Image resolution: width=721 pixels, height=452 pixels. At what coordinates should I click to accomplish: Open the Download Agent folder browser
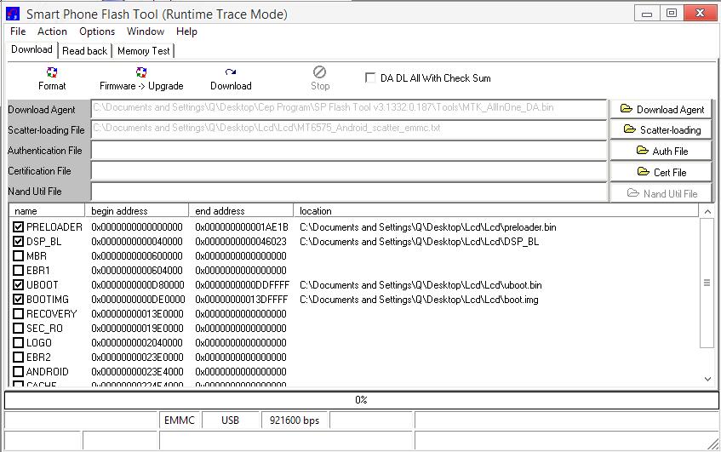[x=661, y=109]
